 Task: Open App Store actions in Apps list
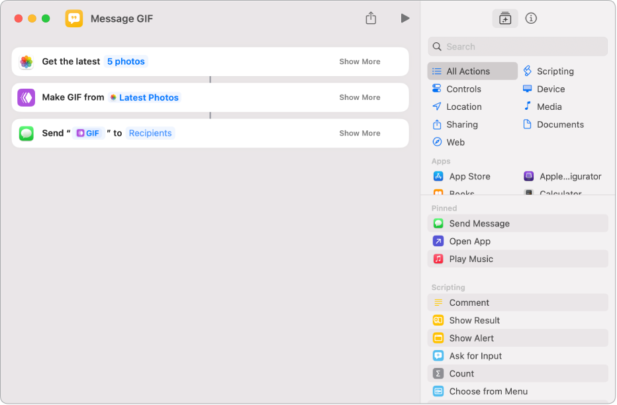click(462, 176)
